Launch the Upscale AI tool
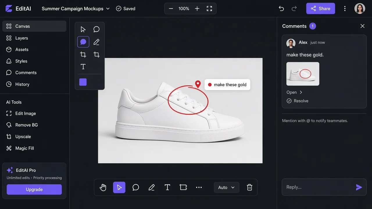The image size is (372, 209). point(34,137)
